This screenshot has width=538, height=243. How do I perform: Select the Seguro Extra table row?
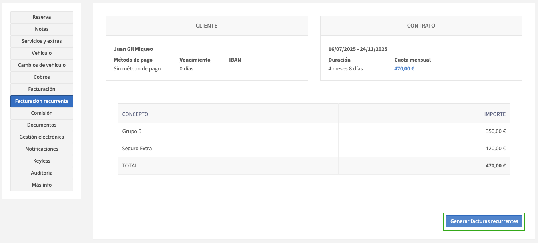click(314, 149)
